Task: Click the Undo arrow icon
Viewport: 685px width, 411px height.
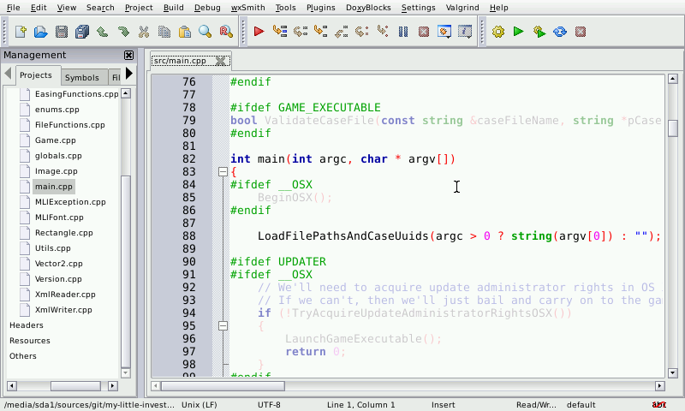Action: pyautogui.click(x=102, y=32)
